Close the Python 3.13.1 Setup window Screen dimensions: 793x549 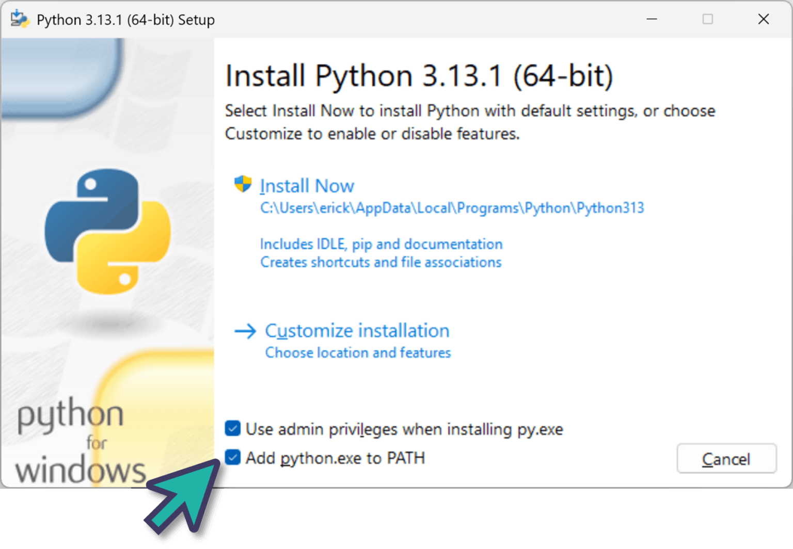(x=764, y=19)
